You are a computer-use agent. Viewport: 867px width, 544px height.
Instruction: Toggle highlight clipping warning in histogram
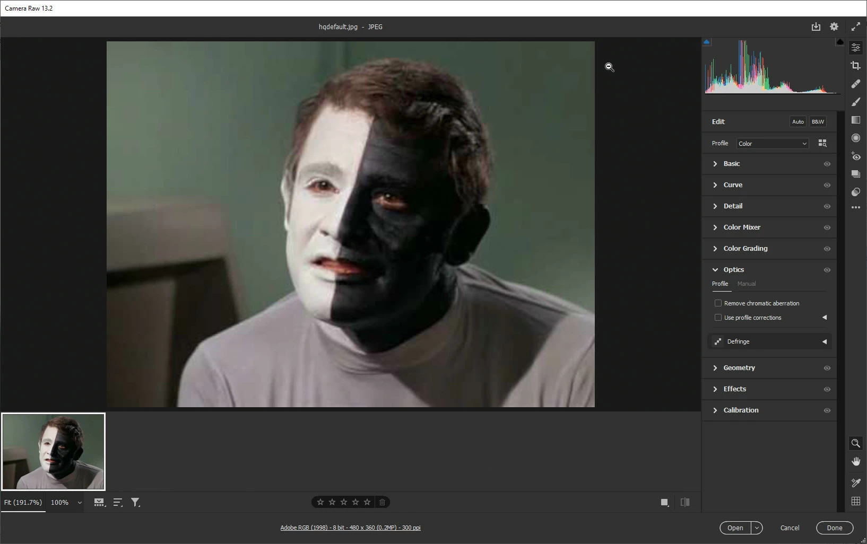(x=839, y=42)
